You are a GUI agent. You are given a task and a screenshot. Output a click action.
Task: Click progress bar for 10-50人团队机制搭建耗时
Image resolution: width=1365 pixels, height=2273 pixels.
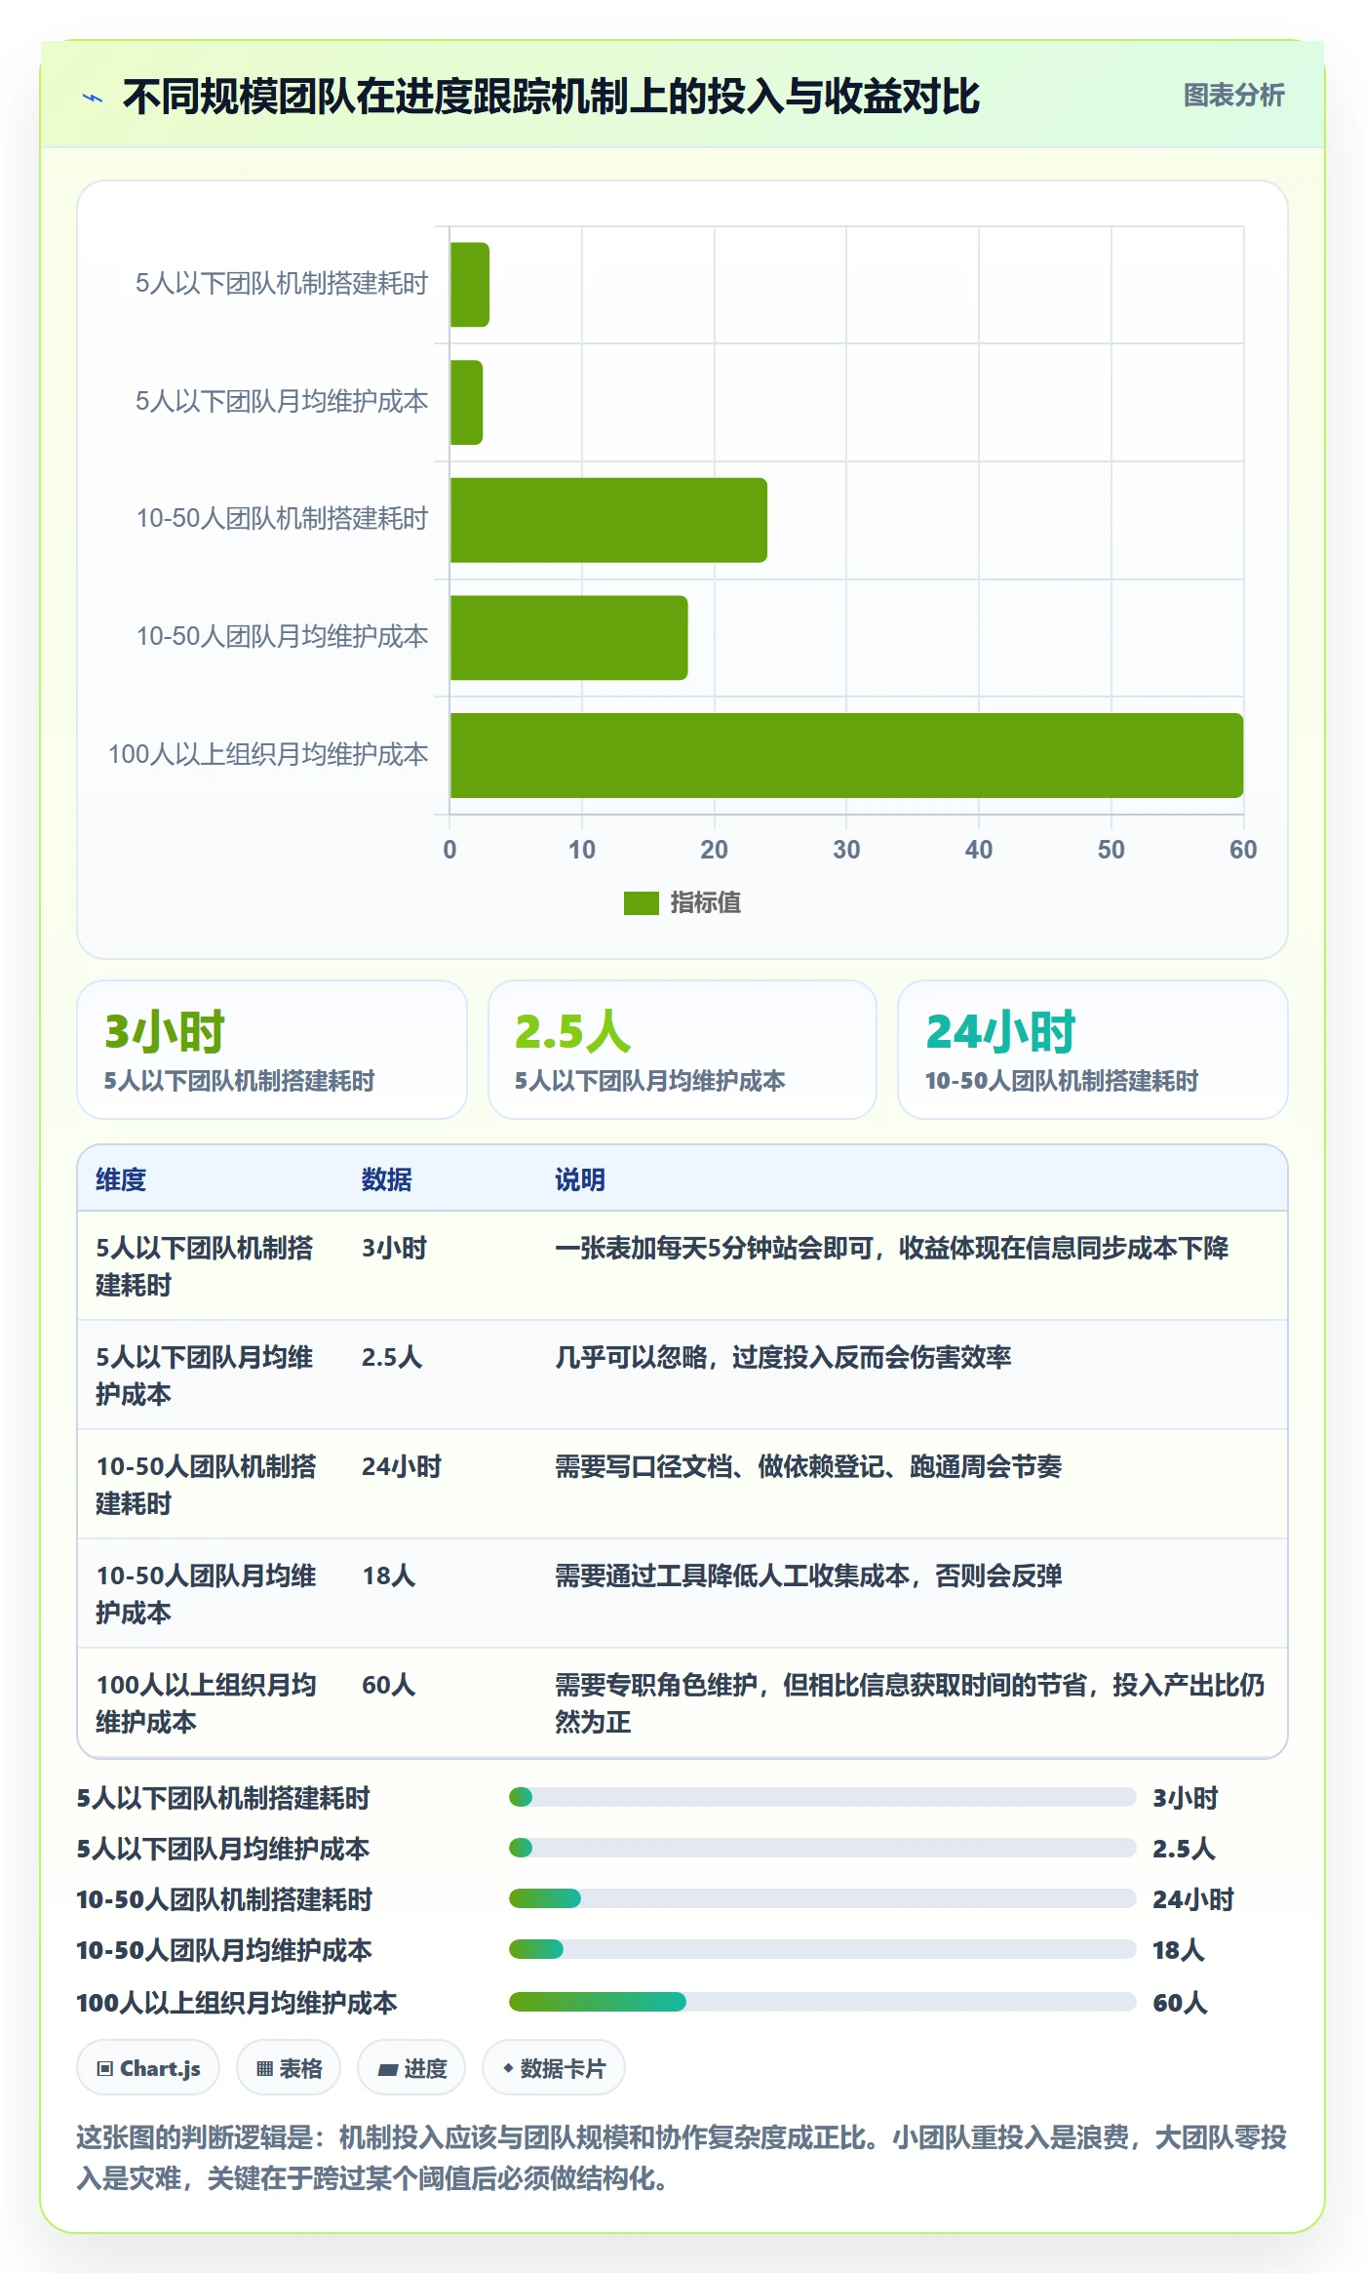click(x=823, y=1898)
